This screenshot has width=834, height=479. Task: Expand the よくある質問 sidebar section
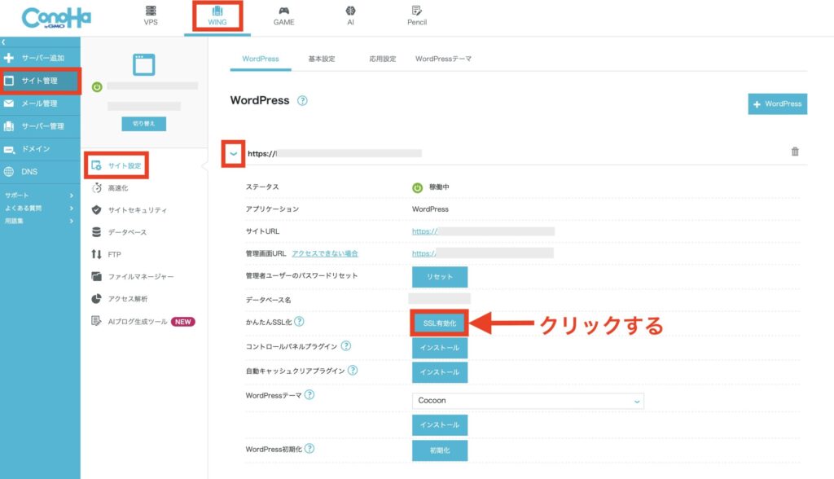click(x=39, y=208)
